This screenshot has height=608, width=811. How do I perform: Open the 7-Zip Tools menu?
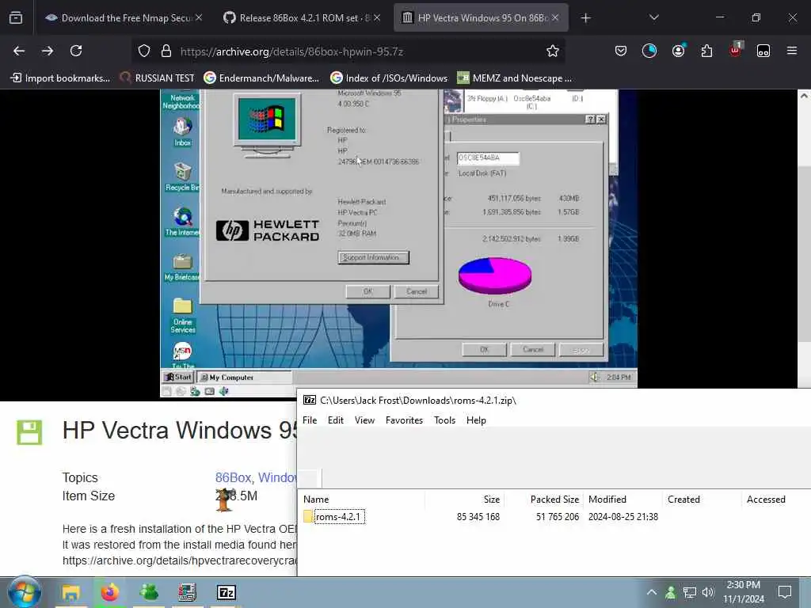pos(444,420)
